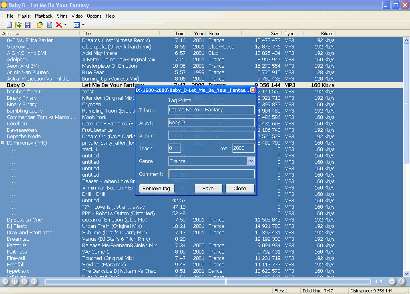The height and width of the screenshot is (294, 410).
Task: Open the Skins menu
Action: [x=62, y=16]
